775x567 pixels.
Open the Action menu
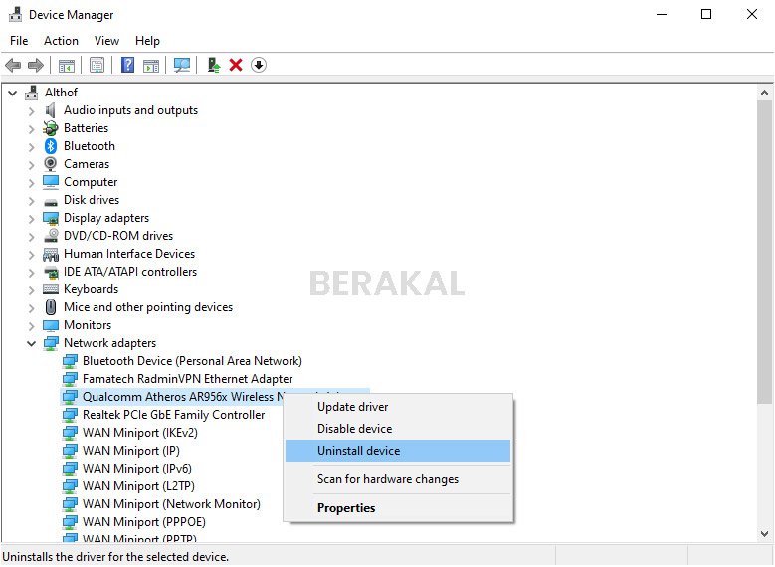coord(61,41)
